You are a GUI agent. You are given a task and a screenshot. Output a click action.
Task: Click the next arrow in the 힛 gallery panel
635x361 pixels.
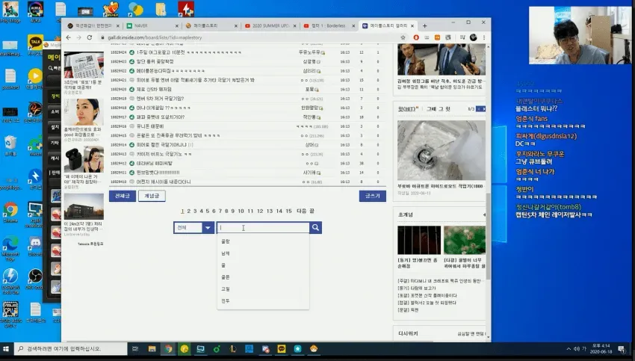pos(483,109)
